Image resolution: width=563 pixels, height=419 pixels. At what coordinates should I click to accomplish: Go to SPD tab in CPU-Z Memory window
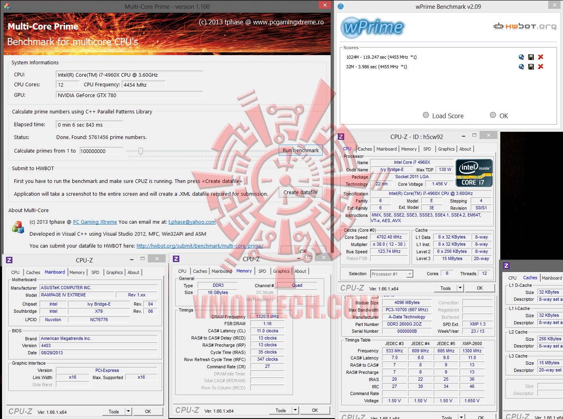coord(262,271)
